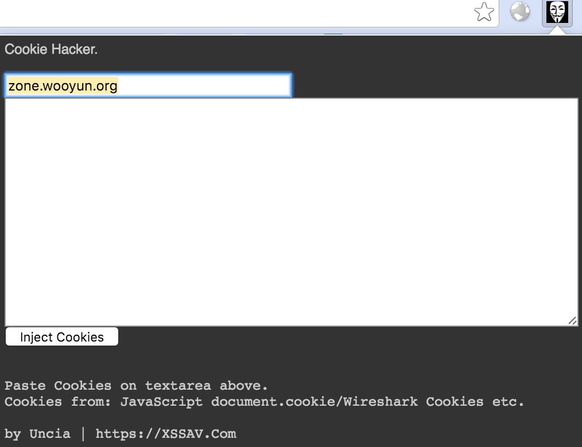Focus the zone.wooyun.org domain field
Screen dimensions: 582x447
click(x=148, y=85)
